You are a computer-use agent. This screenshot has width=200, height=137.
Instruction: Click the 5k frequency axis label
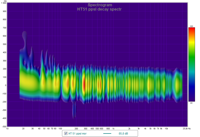[150, 128]
